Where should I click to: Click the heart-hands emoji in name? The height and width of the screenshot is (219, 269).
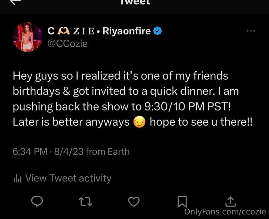coord(64,31)
